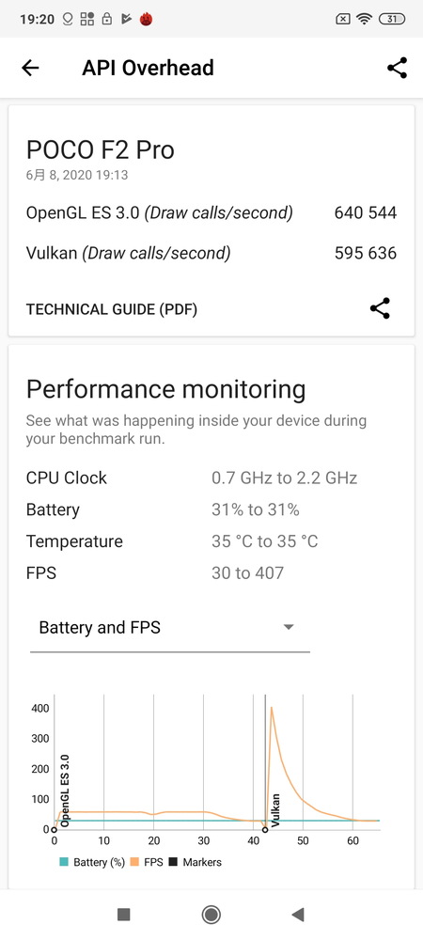This screenshot has width=423, height=940.
Task: Tap the battery indicator showing 31
Action: tap(391, 19)
